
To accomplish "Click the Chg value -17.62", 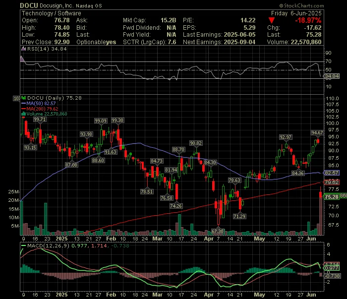I will [312, 28].
